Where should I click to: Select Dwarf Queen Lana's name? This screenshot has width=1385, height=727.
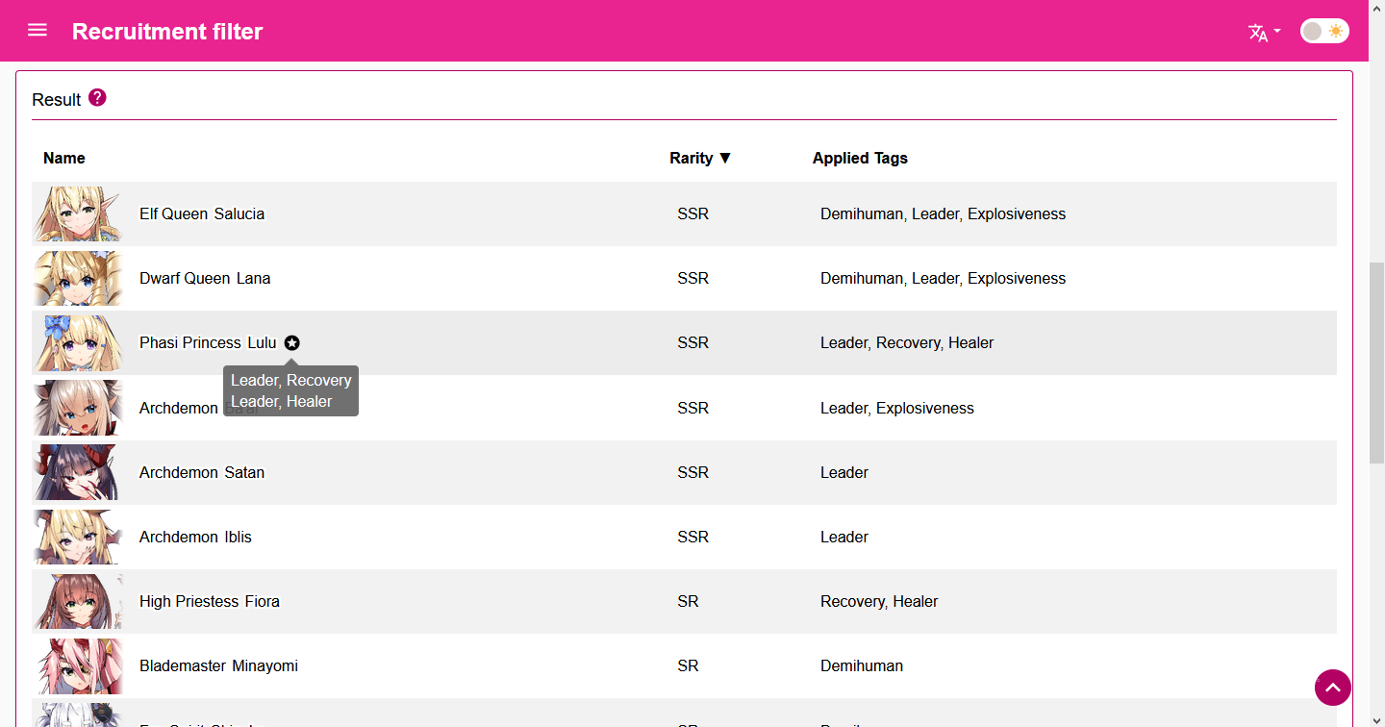[205, 278]
